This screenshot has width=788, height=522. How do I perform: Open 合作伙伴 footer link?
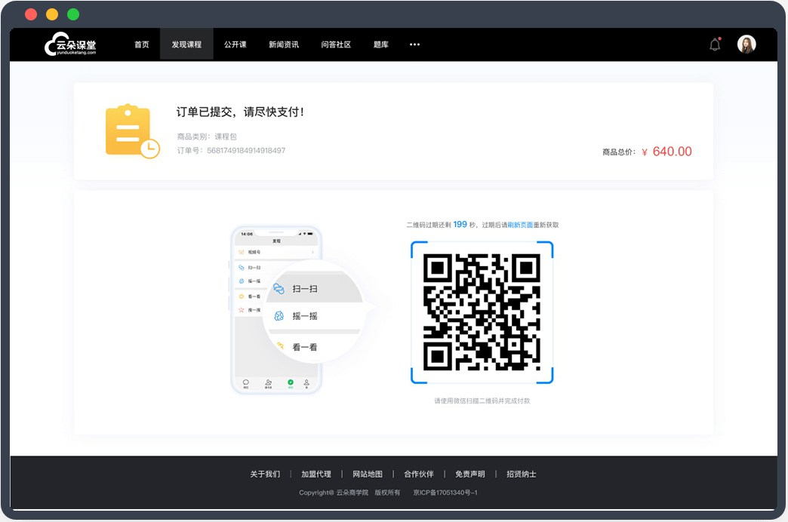(419, 474)
